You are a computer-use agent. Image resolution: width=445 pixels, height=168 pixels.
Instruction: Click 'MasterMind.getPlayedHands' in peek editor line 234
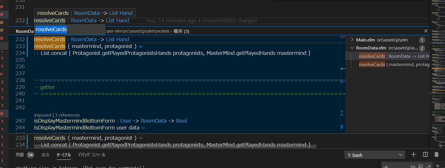coord(241,53)
